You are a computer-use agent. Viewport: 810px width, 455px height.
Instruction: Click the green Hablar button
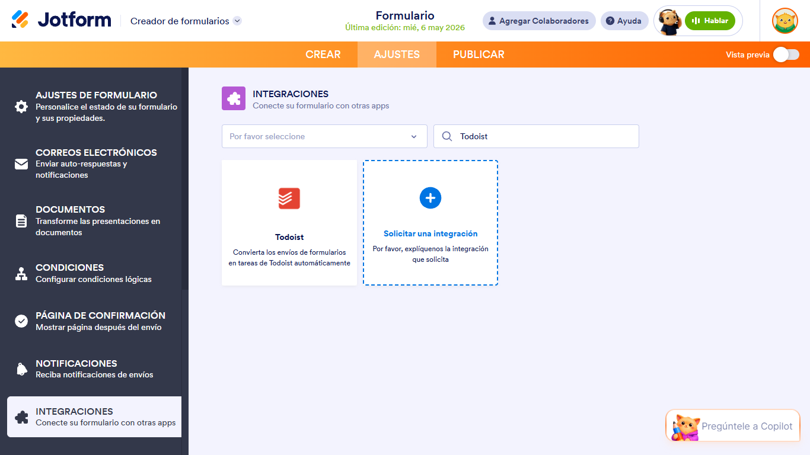(x=710, y=21)
